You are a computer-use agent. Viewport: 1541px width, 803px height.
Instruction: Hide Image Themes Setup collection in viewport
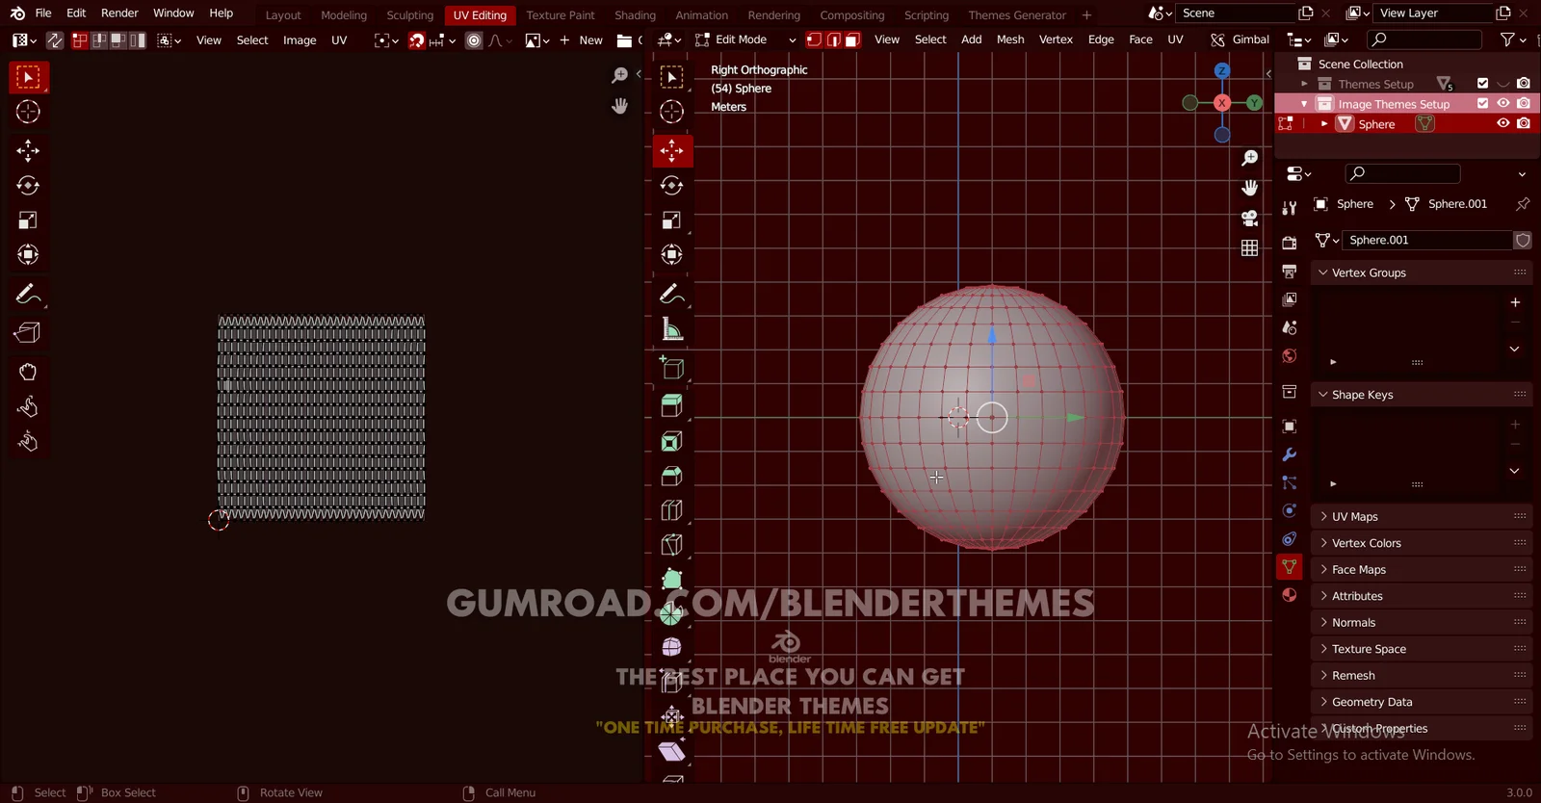click(1503, 103)
